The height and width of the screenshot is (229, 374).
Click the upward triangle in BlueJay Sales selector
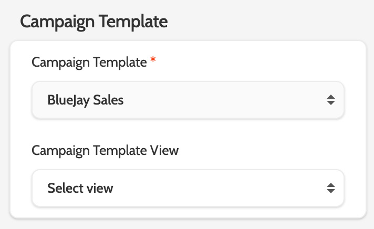point(330,97)
